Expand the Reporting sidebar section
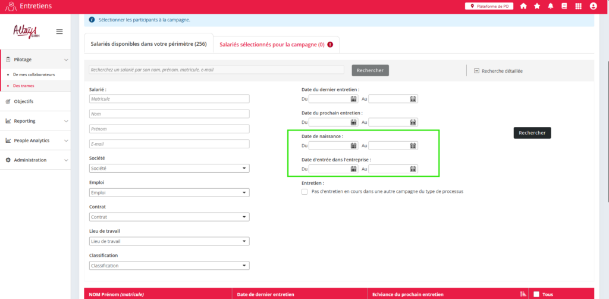The width and height of the screenshot is (609, 299). pos(36,121)
